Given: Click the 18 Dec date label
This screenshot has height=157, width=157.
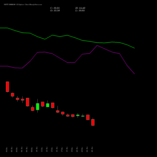Looking at the screenshot, I should [x=67, y=149].
